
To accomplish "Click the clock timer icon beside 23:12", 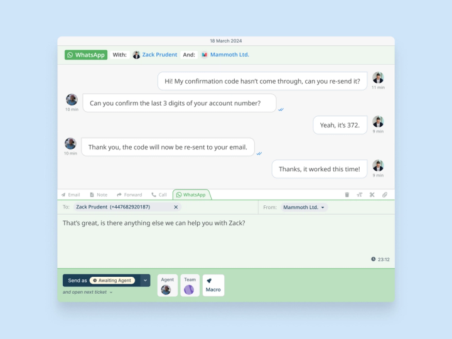I will (374, 259).
